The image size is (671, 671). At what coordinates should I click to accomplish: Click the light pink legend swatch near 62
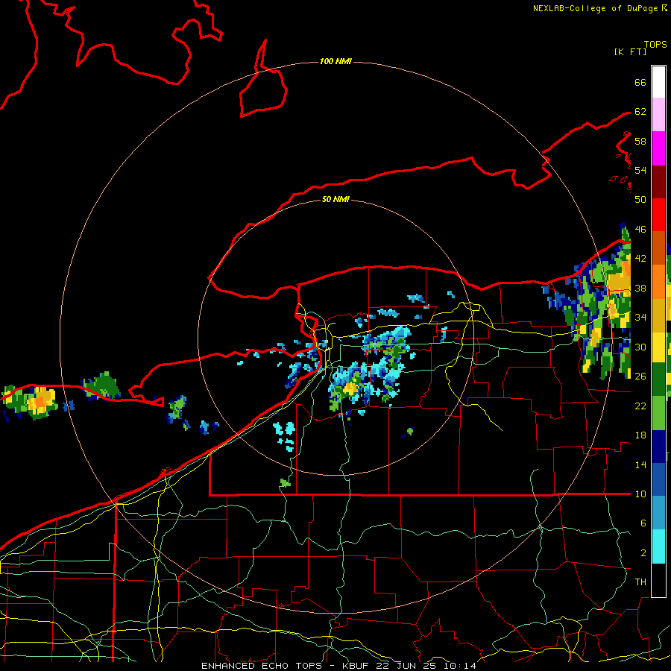click(658, 115)
